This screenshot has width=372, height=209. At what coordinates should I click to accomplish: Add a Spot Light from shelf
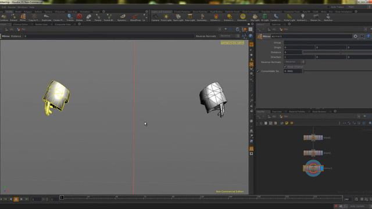coord(178,17)
